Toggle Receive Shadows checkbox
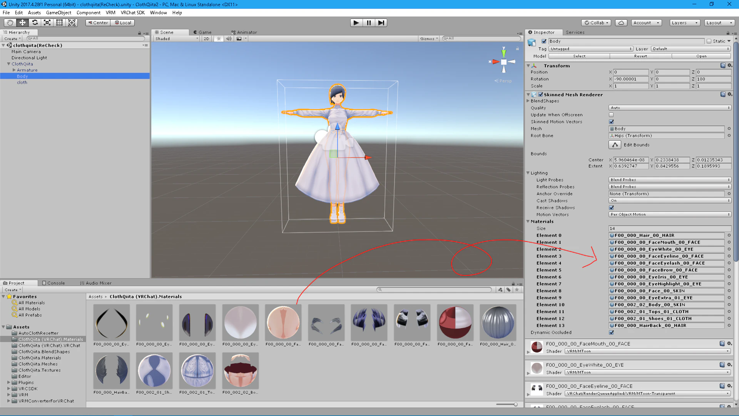The width and height of the screenshot is (739, 416). [611, 208]
